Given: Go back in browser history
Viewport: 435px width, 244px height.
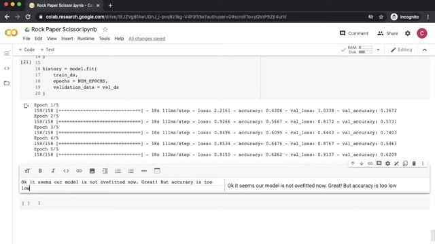Looking at the screenshot, I should [x=7, y=17].
